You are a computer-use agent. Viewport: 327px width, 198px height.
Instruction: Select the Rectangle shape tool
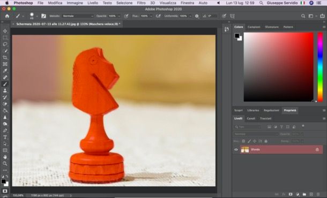[5, 150]
